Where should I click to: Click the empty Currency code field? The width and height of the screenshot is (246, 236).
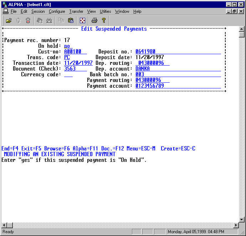[68, 75]
